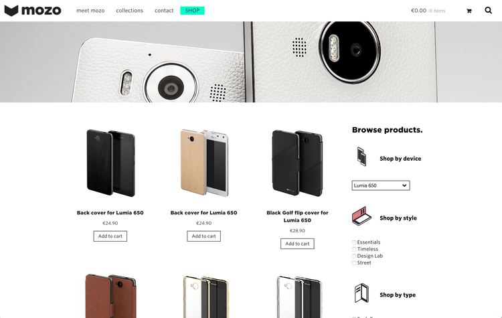Click the SHOP tab in the navigation
This screenshot has width=502, height=318.
pos(192,11)
